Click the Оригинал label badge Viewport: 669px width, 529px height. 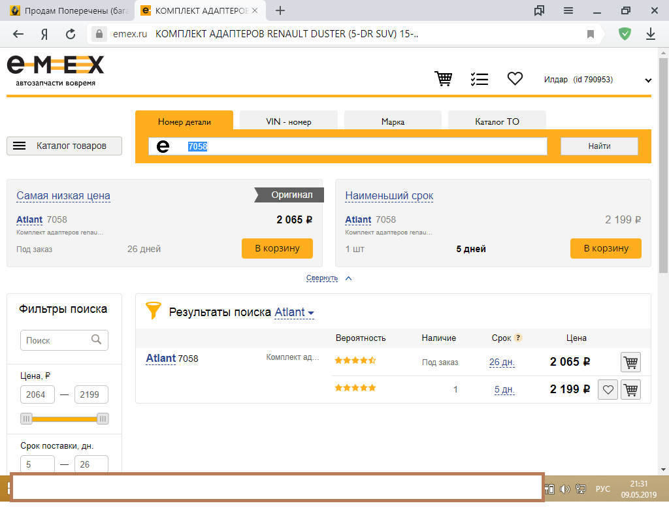pos(289,195)
